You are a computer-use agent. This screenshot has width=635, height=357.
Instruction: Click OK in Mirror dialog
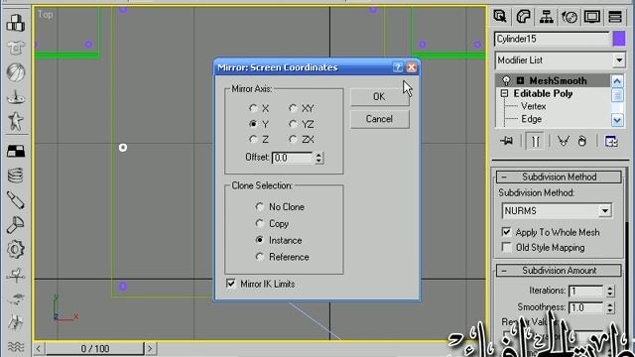coord(379,97)
